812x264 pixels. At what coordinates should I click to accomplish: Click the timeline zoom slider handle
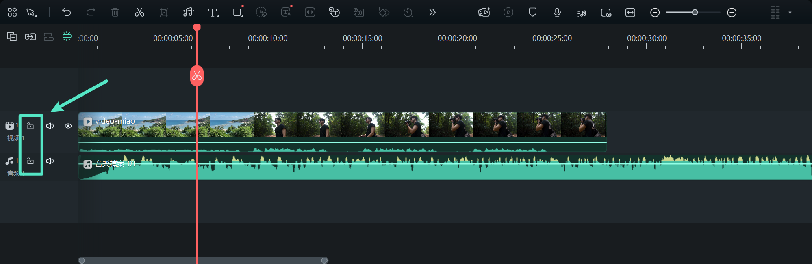tap(695, 13)
